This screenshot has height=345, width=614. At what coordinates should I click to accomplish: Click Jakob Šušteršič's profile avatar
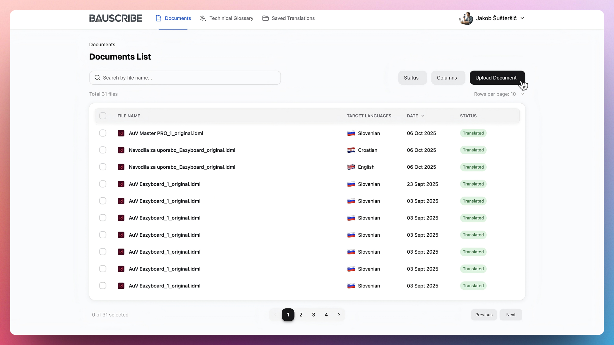tap(466, 19)
